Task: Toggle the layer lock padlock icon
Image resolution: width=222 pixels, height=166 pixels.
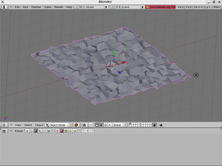Action: tap(154, 125)
